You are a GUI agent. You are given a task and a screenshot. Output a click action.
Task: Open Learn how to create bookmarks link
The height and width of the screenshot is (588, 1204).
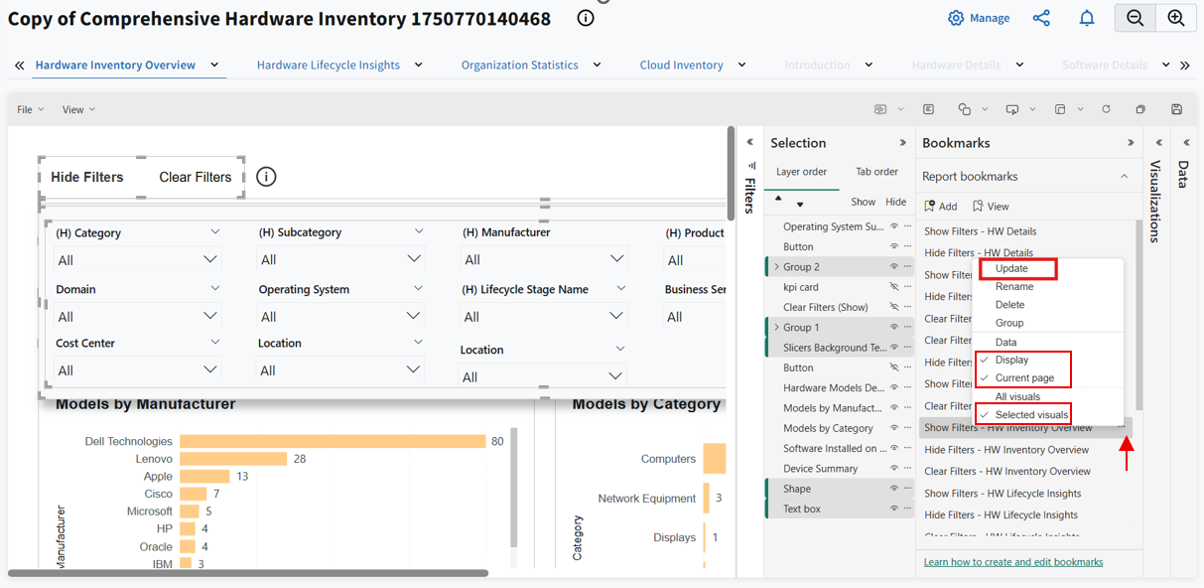pyautogui.click(x=1012, y=562)
